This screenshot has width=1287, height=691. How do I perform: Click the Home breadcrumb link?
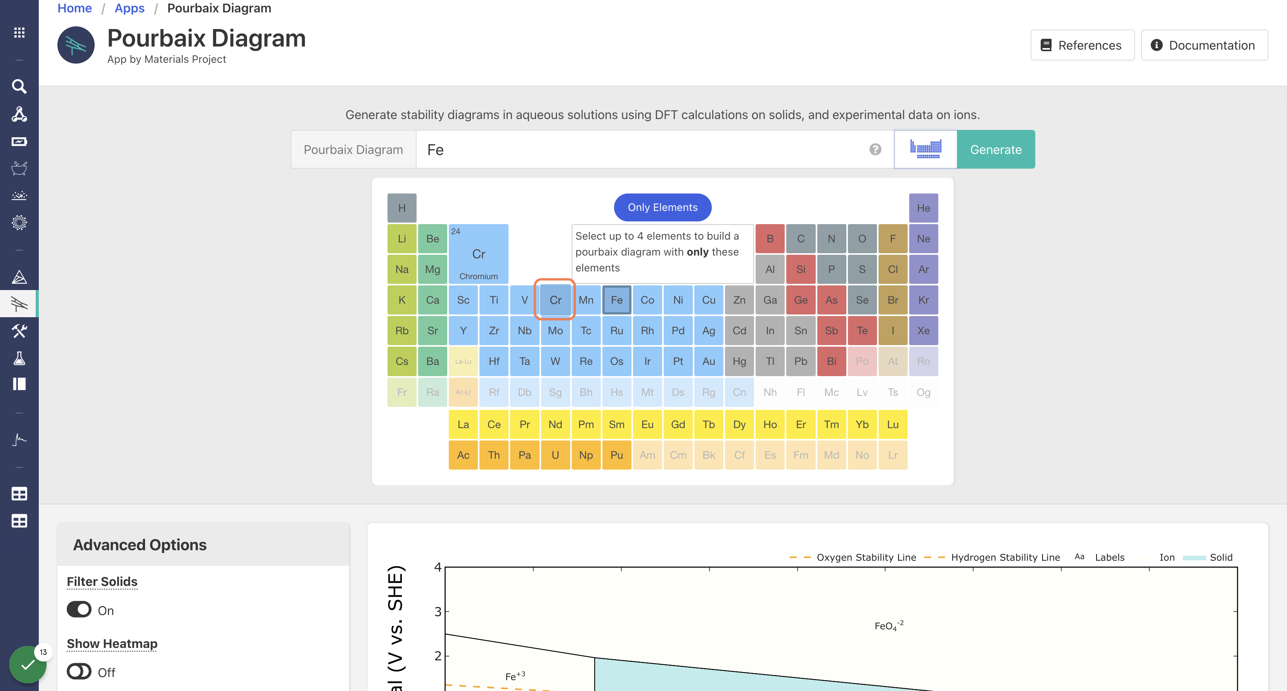(x=74, y=8)
